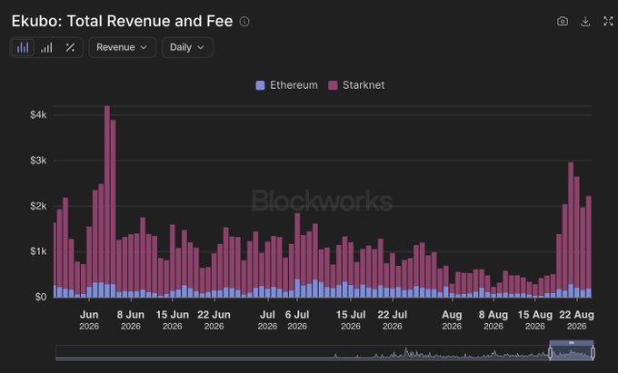Click the 22 Jul 2026 axis label
618x373 pixels.
(393, 320)
